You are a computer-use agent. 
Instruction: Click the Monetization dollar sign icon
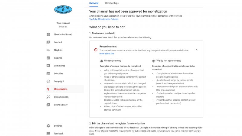click(x=48, y=89)
